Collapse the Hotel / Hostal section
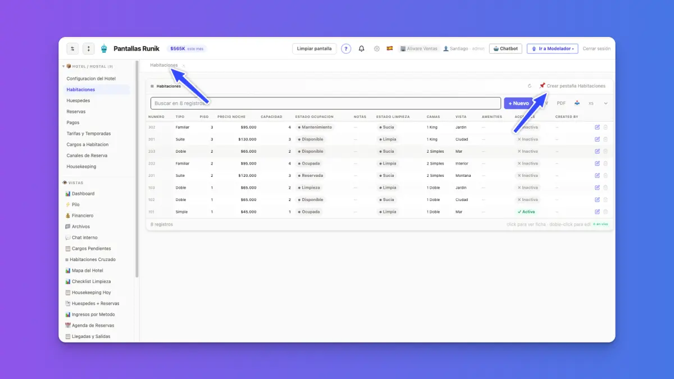Screen dimensions: 674x379 63,66
